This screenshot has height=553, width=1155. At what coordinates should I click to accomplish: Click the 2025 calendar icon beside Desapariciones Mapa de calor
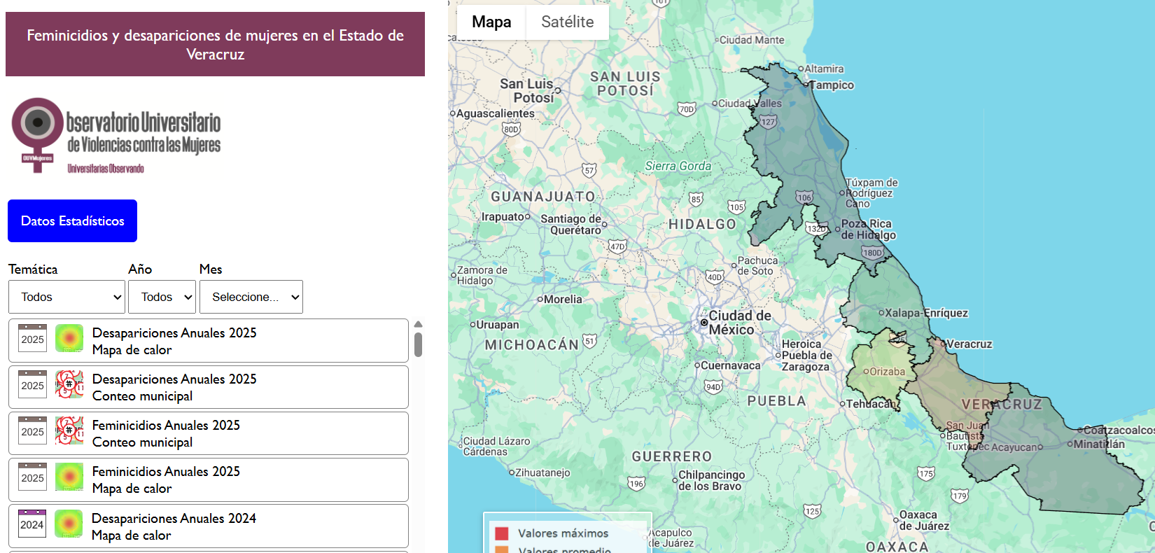coord(32,339)
